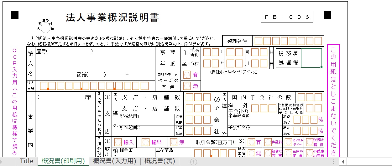Viewport: 392px width, 166px height.
Task: Click the lower 子会社名称 cell
Action: (255, 130)
